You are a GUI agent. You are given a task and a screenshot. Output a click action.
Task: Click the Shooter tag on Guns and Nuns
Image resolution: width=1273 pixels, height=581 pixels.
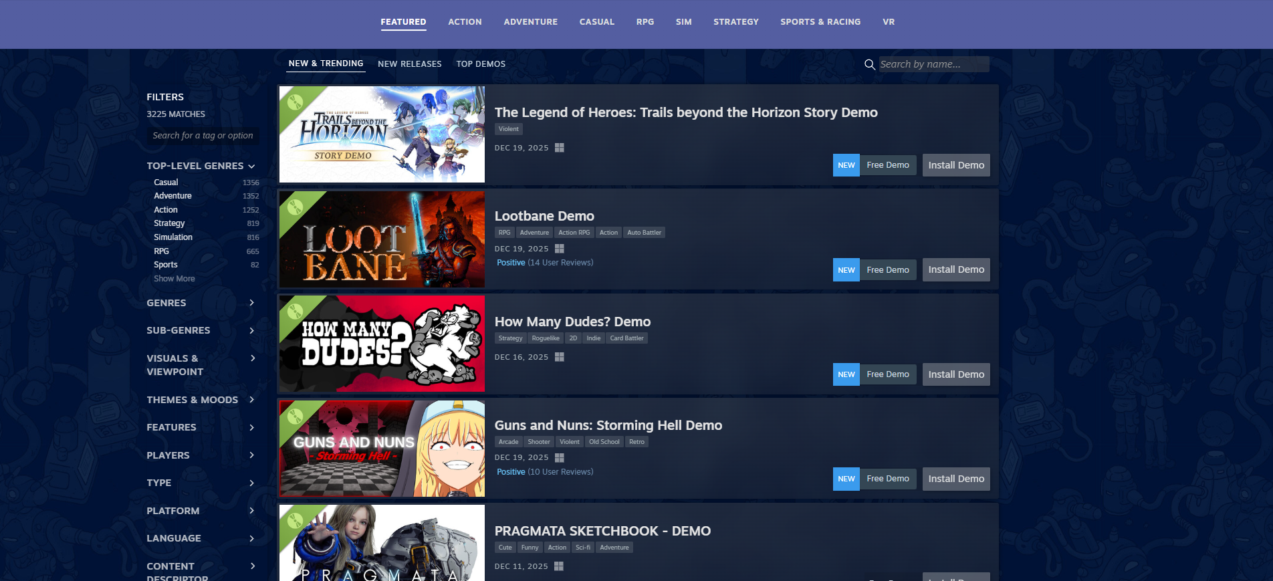539,442
